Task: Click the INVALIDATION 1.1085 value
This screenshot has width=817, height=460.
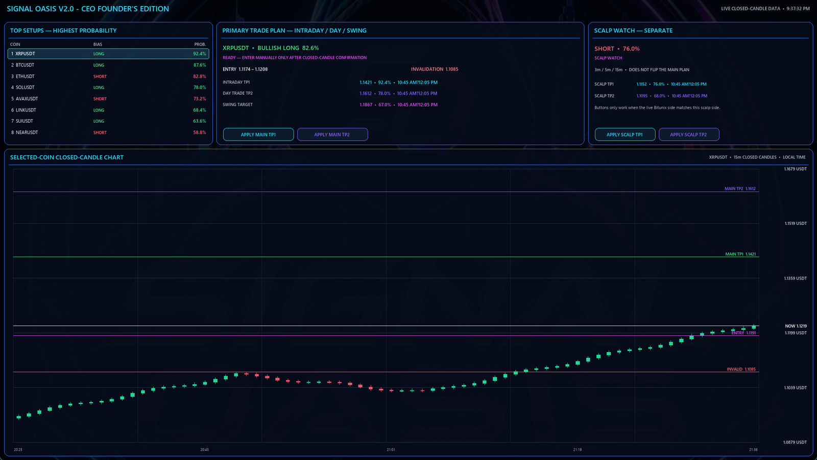Action: 435,70
